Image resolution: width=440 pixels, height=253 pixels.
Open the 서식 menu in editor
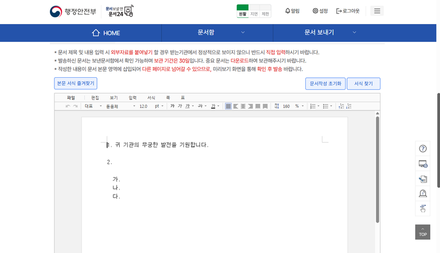click(x=151, y=98)
